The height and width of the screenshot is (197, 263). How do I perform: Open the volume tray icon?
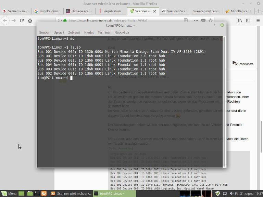pyautogui.click(x=231, y=194)
